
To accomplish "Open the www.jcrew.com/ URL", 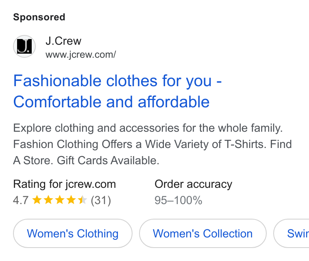I will pos(81,54).
